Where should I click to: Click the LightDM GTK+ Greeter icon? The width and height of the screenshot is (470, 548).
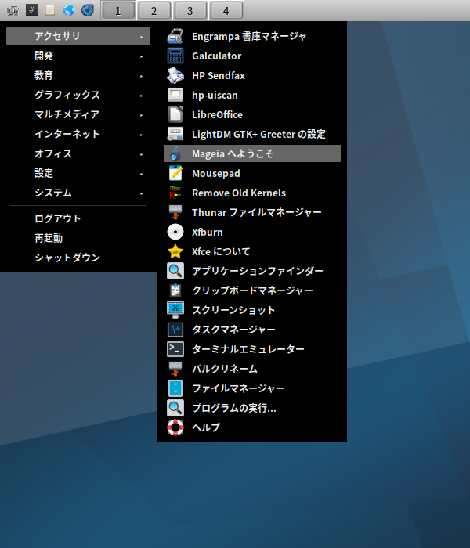tap(175, 134)
